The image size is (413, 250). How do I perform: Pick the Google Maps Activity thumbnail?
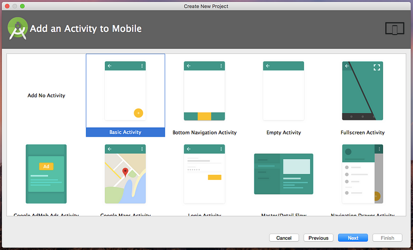(125, 174)
